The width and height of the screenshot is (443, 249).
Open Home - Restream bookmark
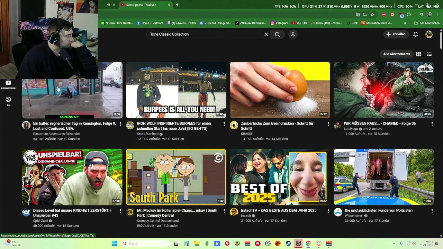(150, 23)
